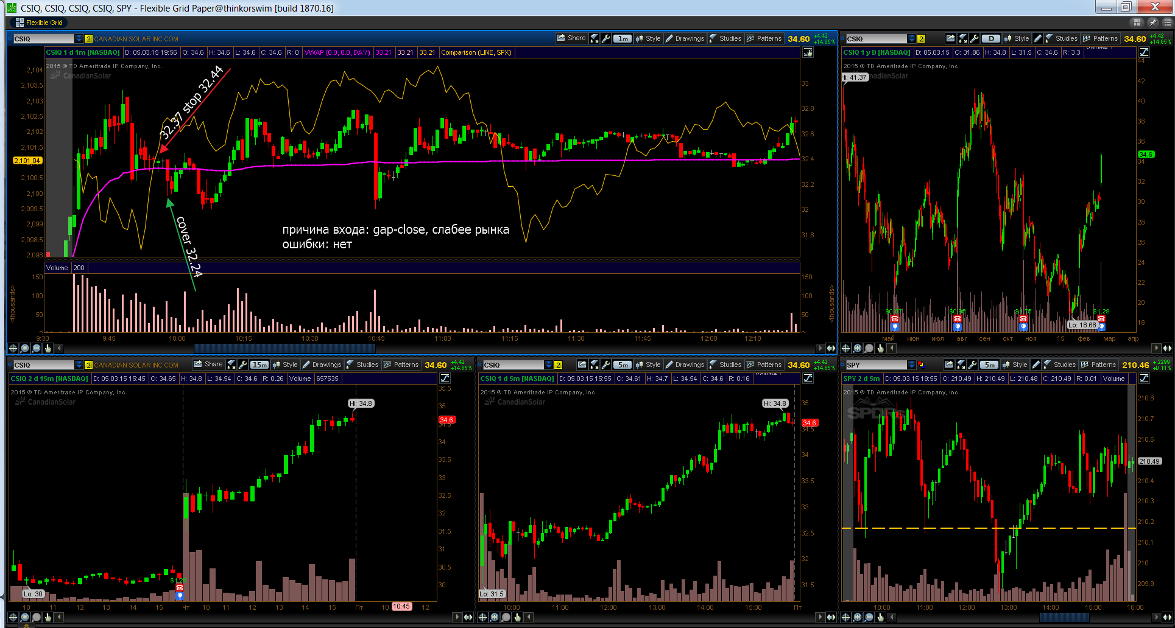Click the pin icon at top right
Screen dimensions: 1175x628
(1152, 23)
